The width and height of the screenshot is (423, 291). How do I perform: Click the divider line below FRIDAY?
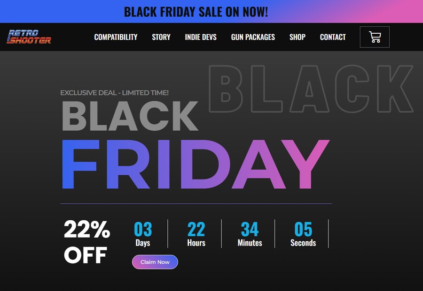pos(196,204)
